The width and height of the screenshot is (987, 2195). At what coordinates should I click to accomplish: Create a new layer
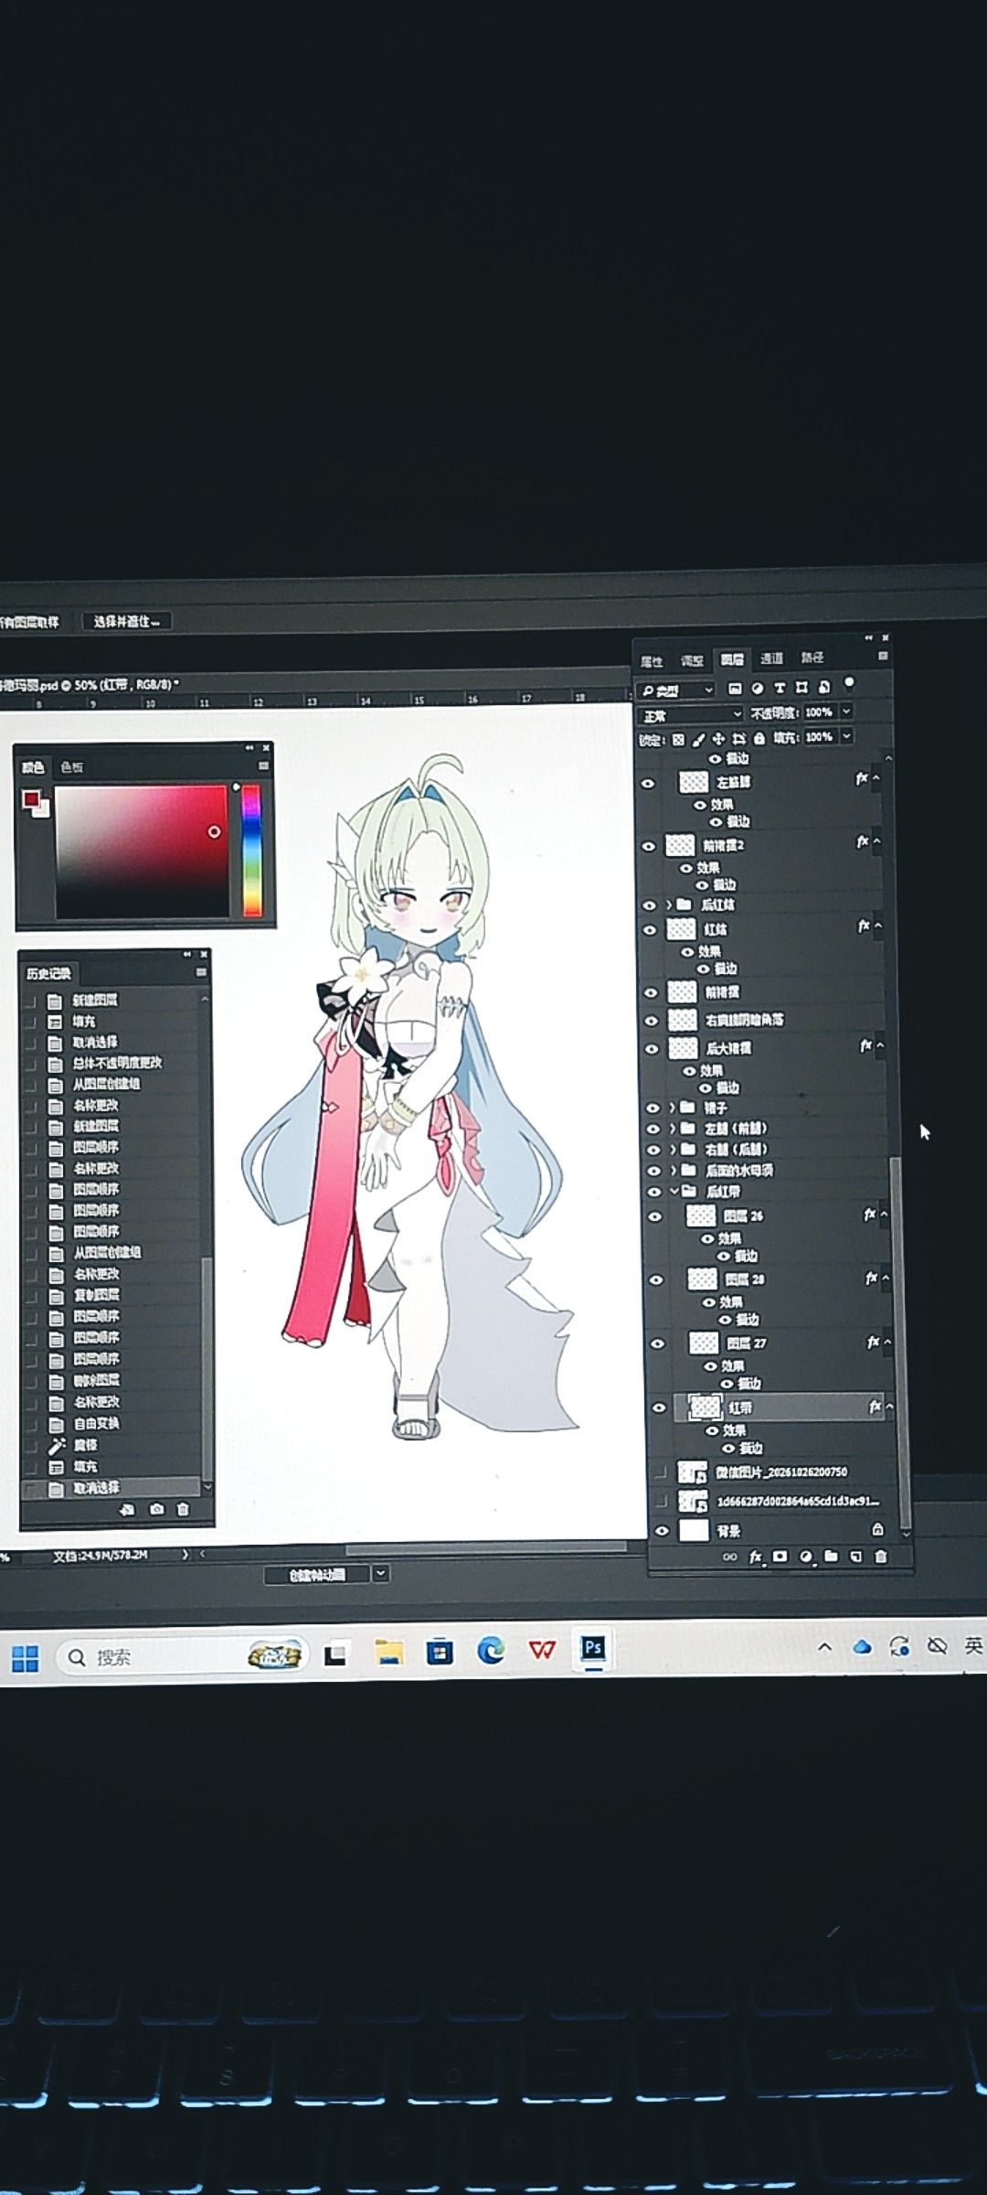click(856, 1557)
